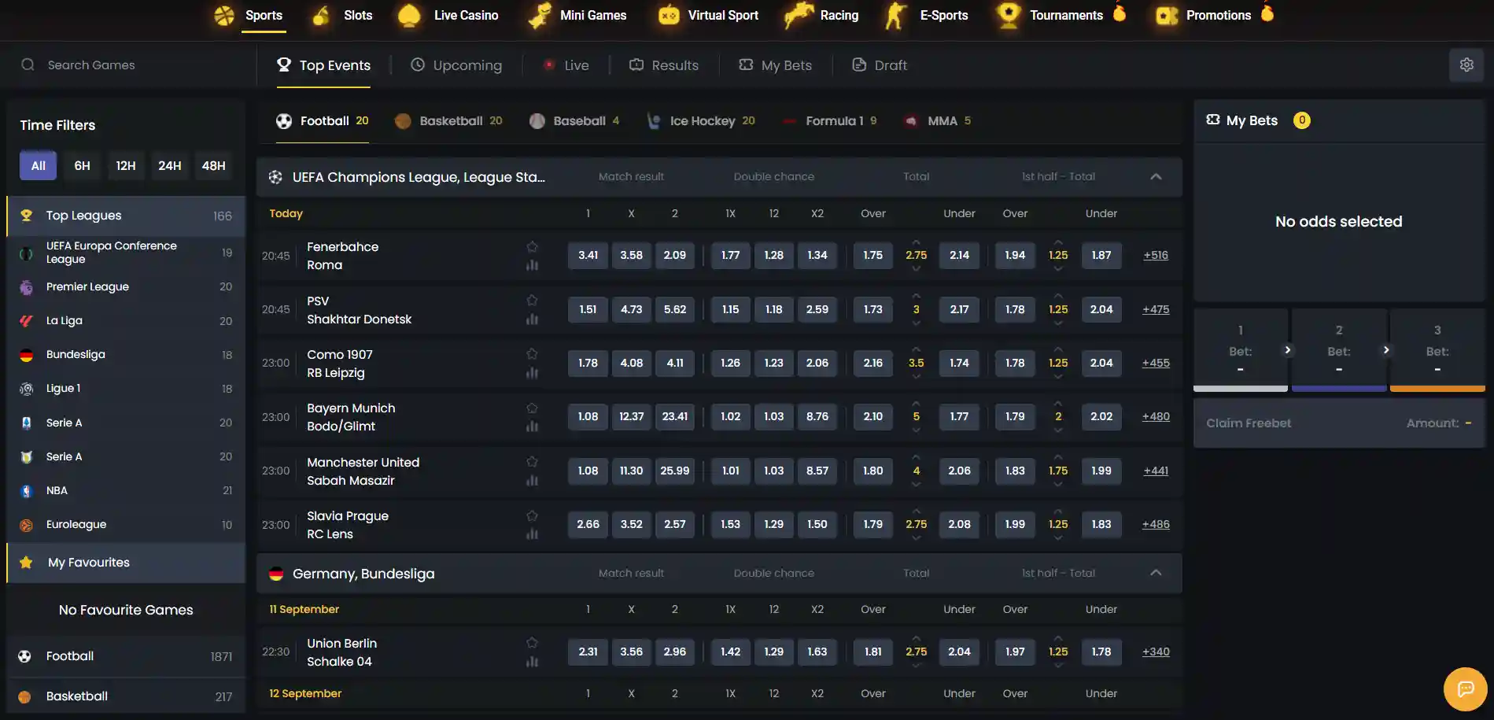Open Premier League in sidebar
1494x720 pixels.
tap(126, 287)
